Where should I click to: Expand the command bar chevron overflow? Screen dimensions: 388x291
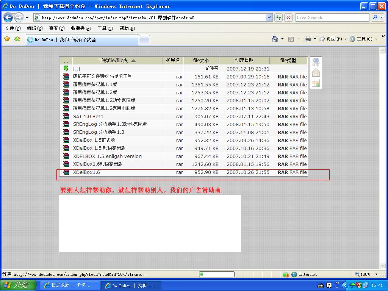tap(383, 36)
